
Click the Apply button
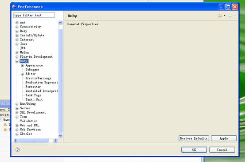224,138
